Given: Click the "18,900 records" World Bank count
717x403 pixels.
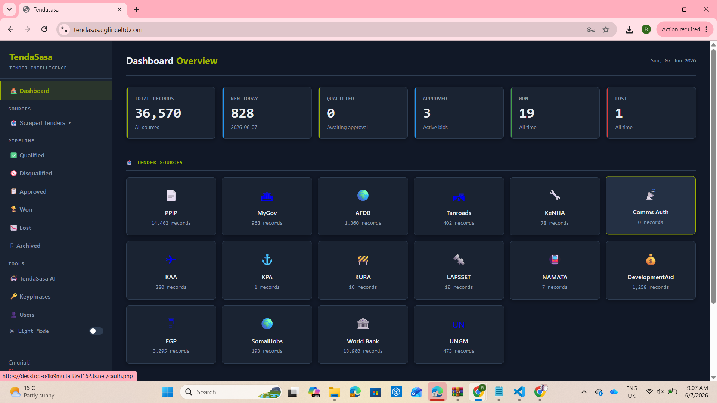Looking at the screenshot, I should click(363, 351).
